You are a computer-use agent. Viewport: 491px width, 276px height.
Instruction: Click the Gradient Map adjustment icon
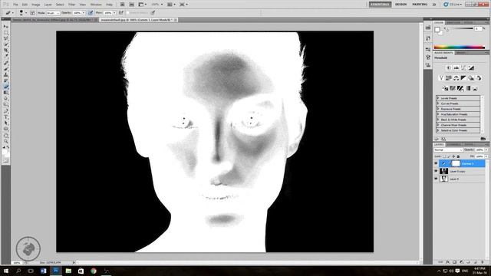[x=468, y=89]
